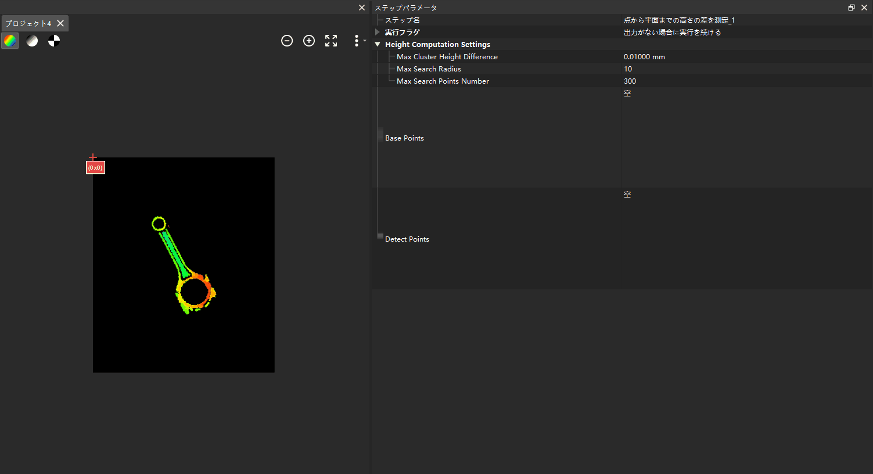Collapse the Height Computation Settings section

click(378, 44)
